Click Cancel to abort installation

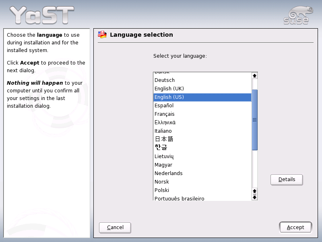tap(115, 227)
